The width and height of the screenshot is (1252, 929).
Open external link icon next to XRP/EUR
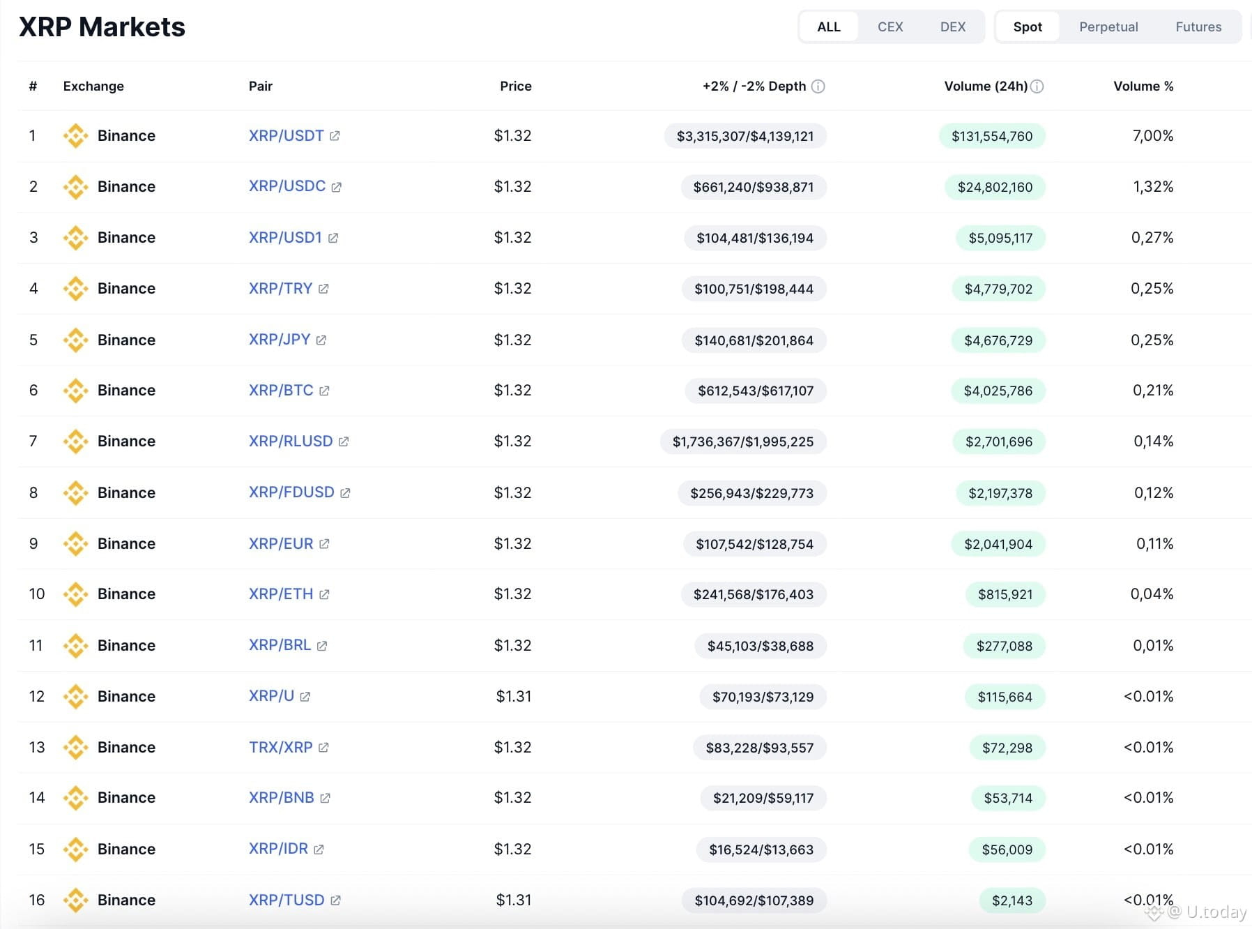coord(324,544)
